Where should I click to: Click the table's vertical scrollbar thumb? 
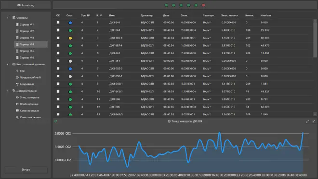tap(315, 39)
